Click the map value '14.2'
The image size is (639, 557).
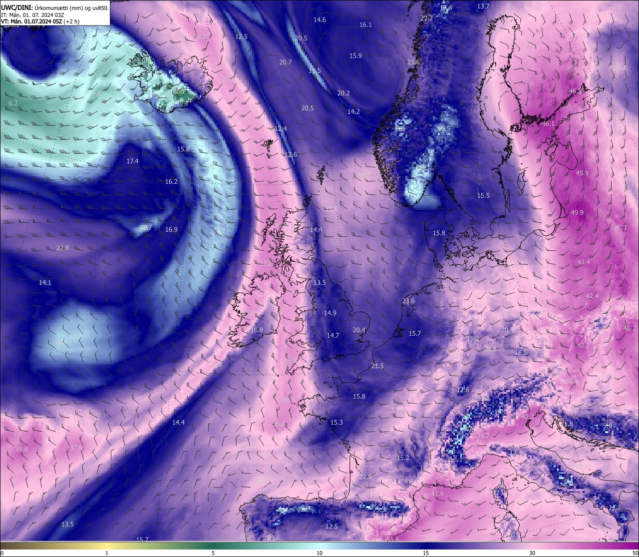click(x=353, y=112)
